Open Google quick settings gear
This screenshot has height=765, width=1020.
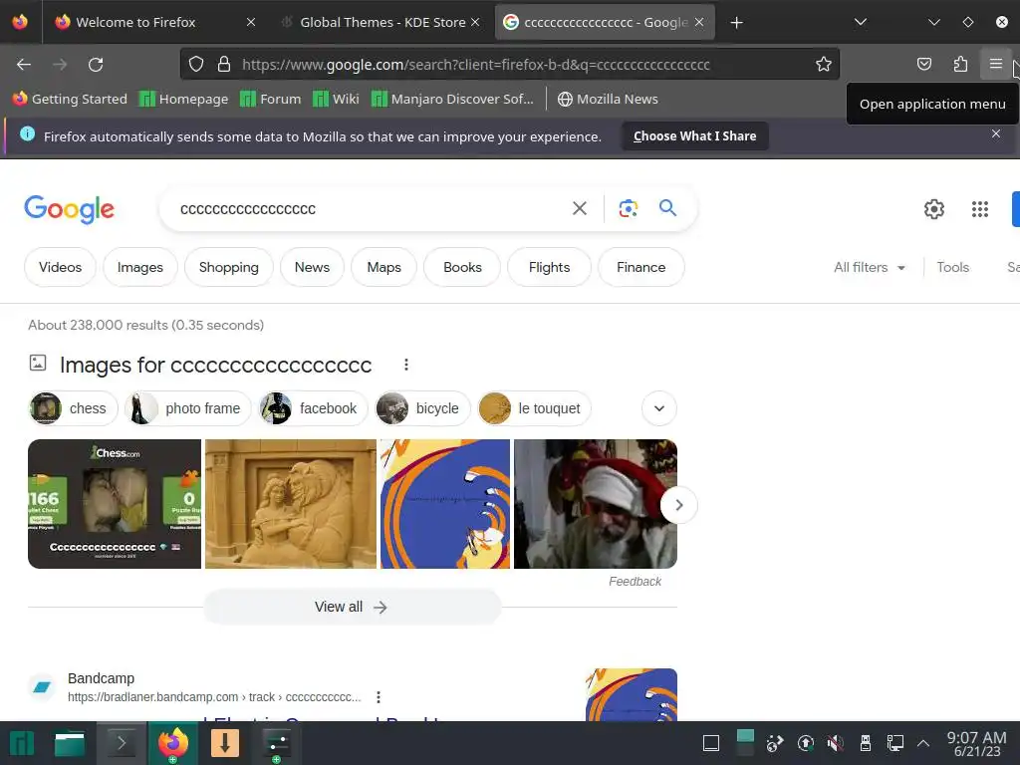(x=934, y=209)
